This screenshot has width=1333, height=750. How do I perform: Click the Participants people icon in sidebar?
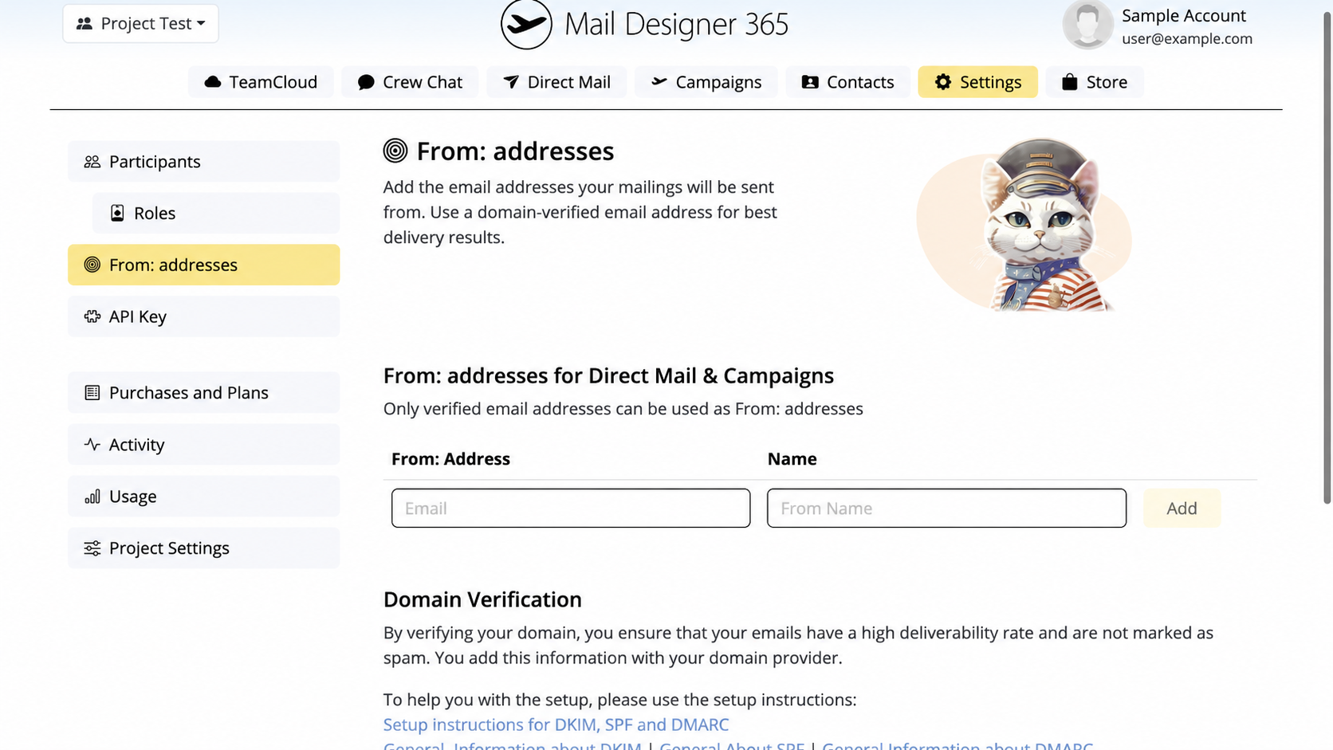92,162
